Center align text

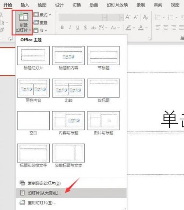[166, 28]
